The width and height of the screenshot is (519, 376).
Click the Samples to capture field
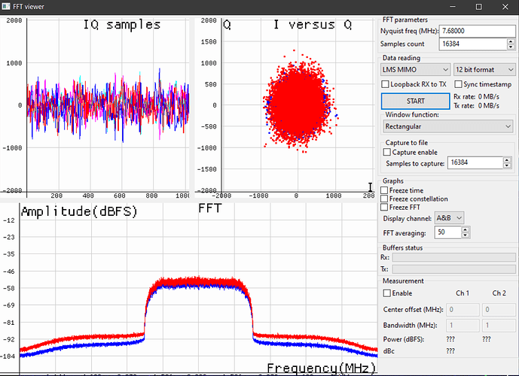tap(472, 162)
